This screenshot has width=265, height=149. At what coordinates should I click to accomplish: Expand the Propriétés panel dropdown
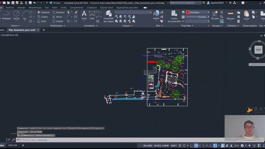tap(187, 26)
